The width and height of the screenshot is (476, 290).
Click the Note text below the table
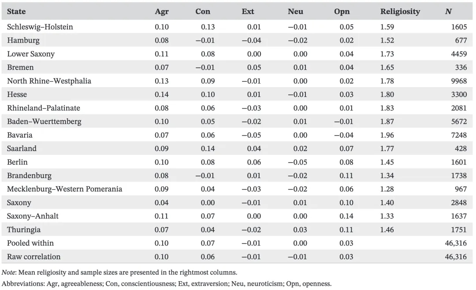tap(119, 272)
